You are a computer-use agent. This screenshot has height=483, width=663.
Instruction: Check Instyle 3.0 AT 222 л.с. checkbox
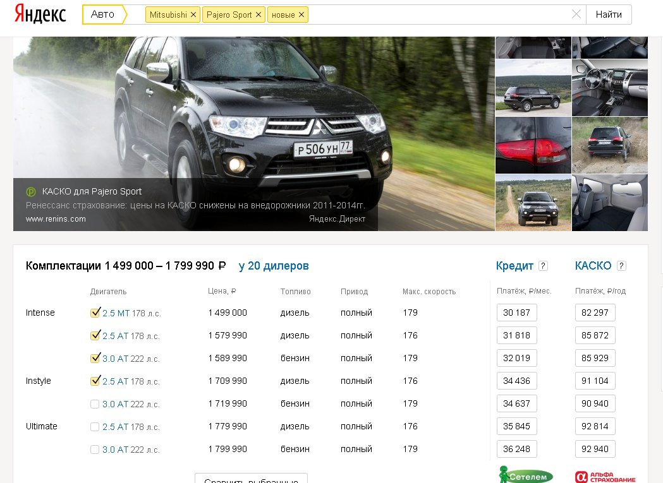95,404
